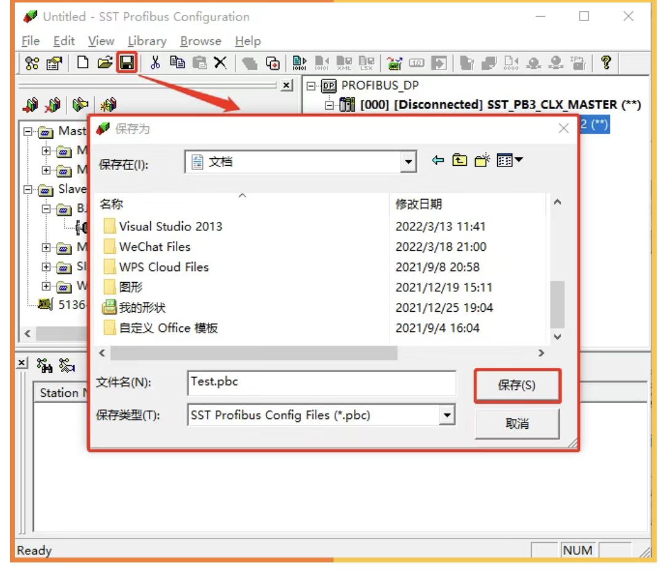Viewport: 664px width, 576px height.
Task: Create a new folder in the Save dialog
Action: [x=482, y=161]
